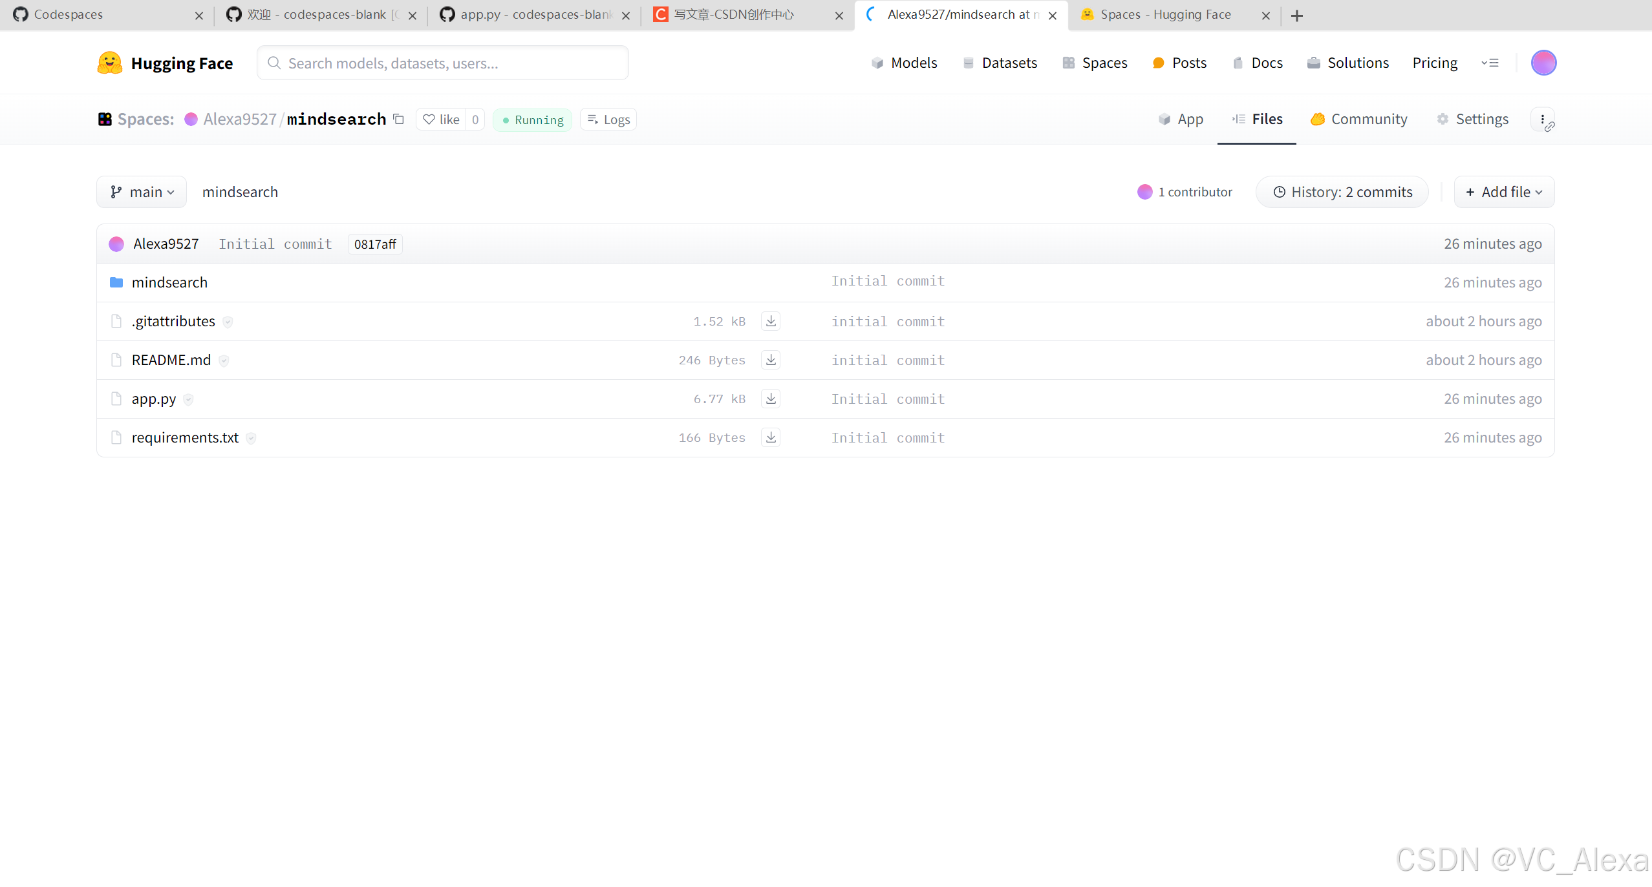Image resolution: width=1652 pixels, height=887 pixels.
Task: Focus the Search models, datasets, users field
Action: [443, 63]
